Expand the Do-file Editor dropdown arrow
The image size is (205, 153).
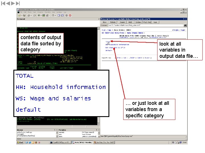tap(55, 16)
